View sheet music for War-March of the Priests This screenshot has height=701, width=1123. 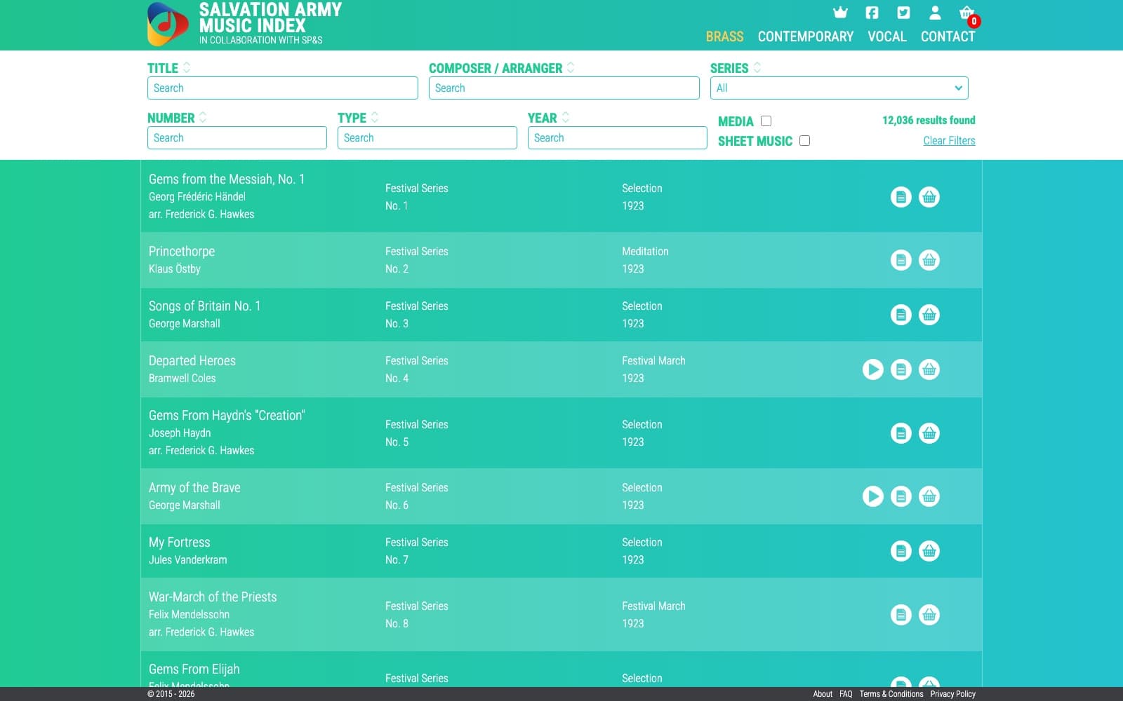(901, 615)
